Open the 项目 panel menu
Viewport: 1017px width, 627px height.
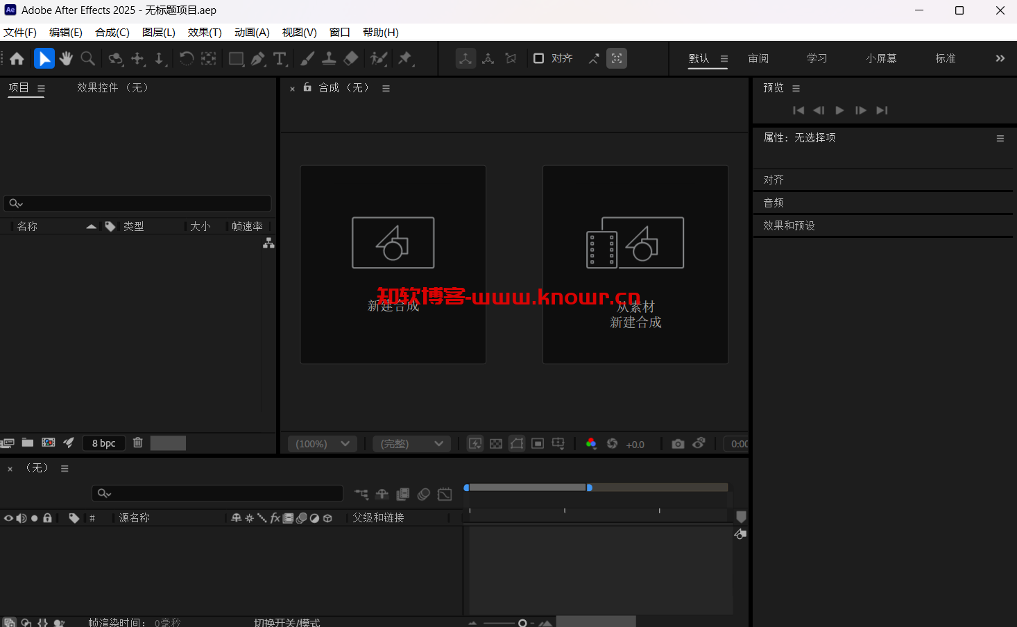(x=41, y=89)
